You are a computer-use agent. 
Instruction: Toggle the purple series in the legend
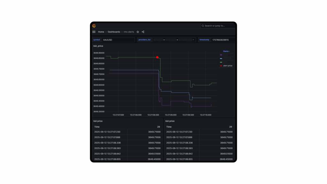coord(221,55)
